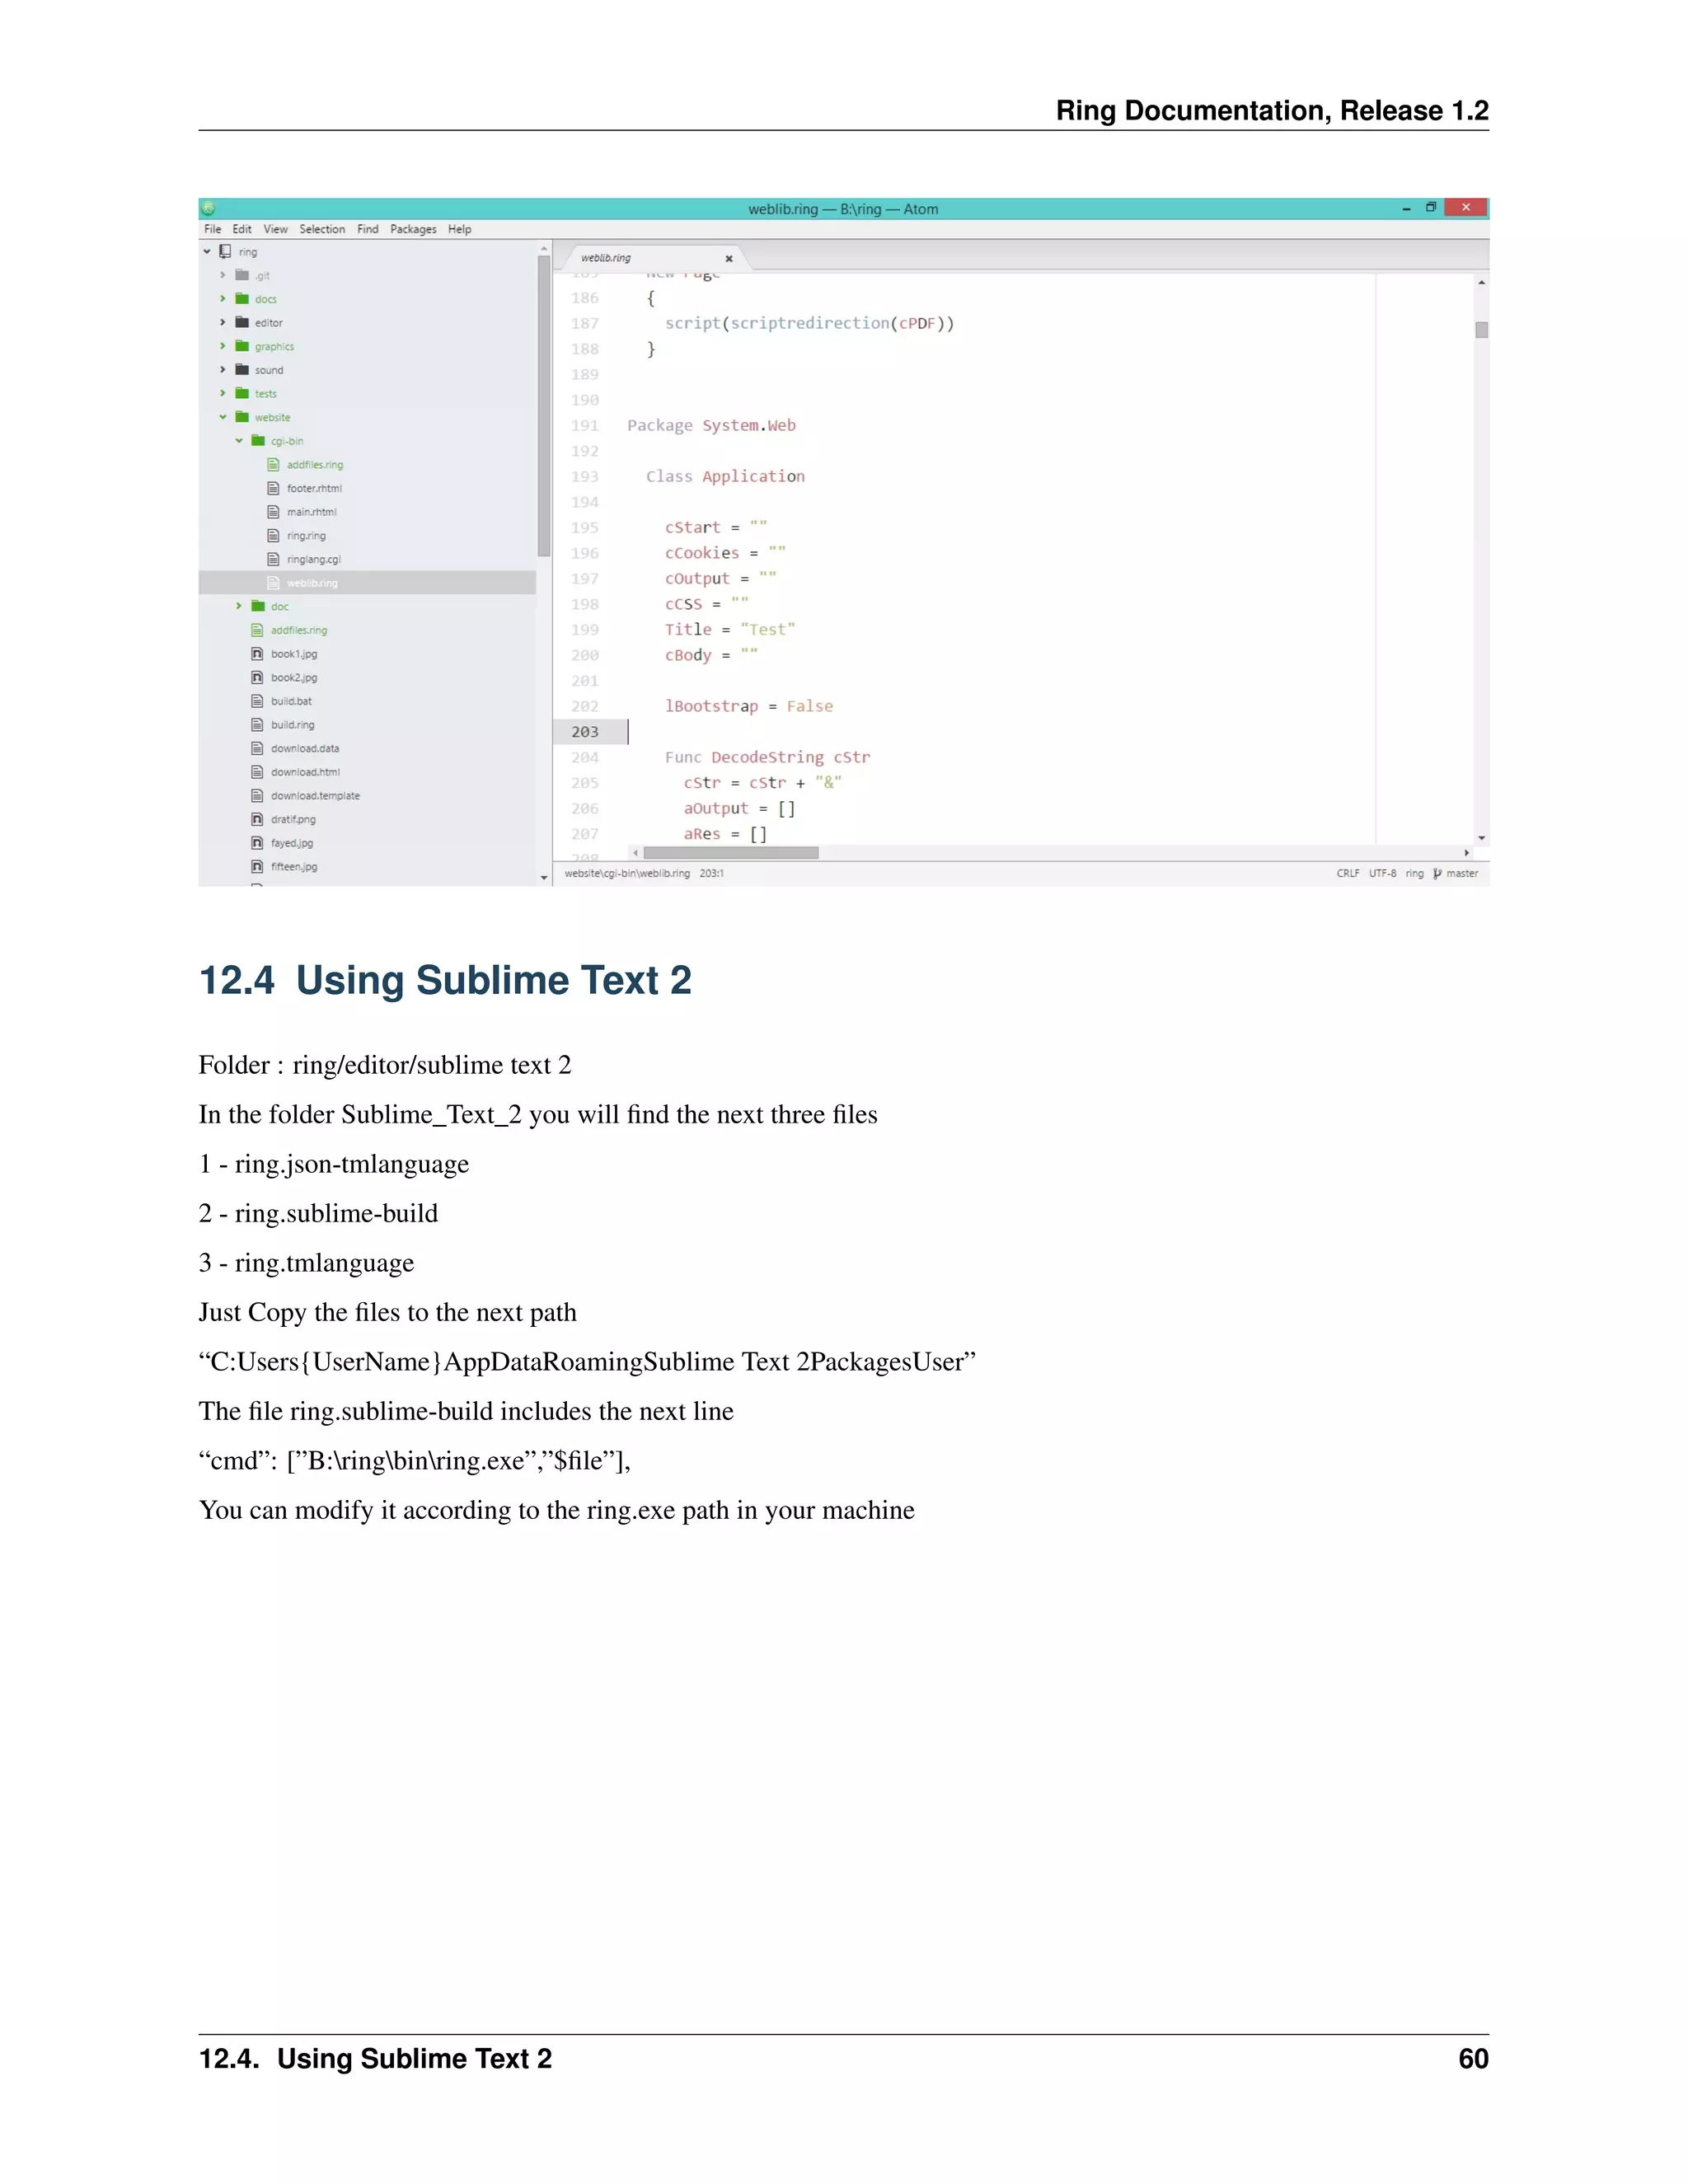
Task: Click the dratif.png image icon
Action: [x=257, y=819]
